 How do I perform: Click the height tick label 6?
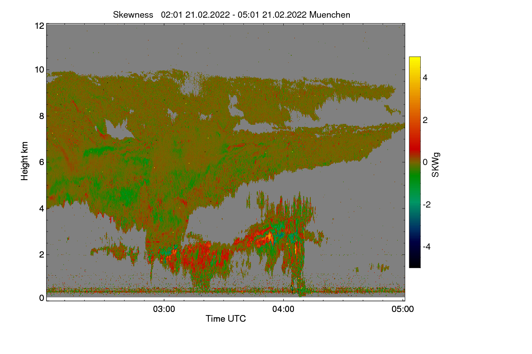click(x=42, y=162)
